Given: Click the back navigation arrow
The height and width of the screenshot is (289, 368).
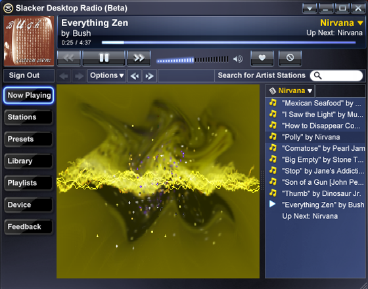Looking at the screenshot, I should 64,76.
